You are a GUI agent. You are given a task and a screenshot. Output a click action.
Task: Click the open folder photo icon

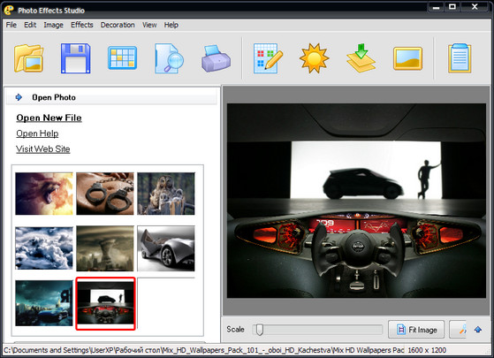(28, 58)
